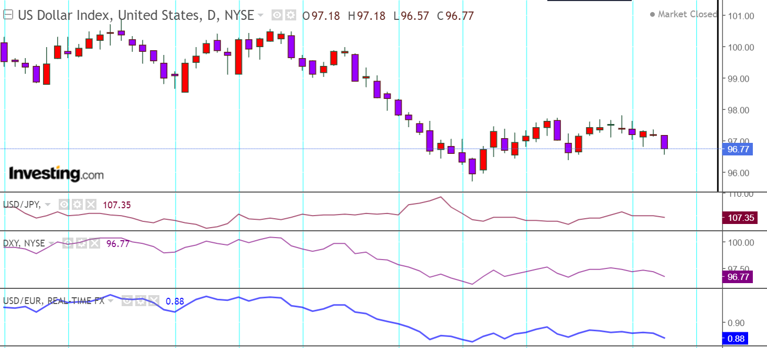767x348 pixels.
Task: Remove the DXY NYSE pane with X
Action: pyautogui.click(x=94, y=243)
